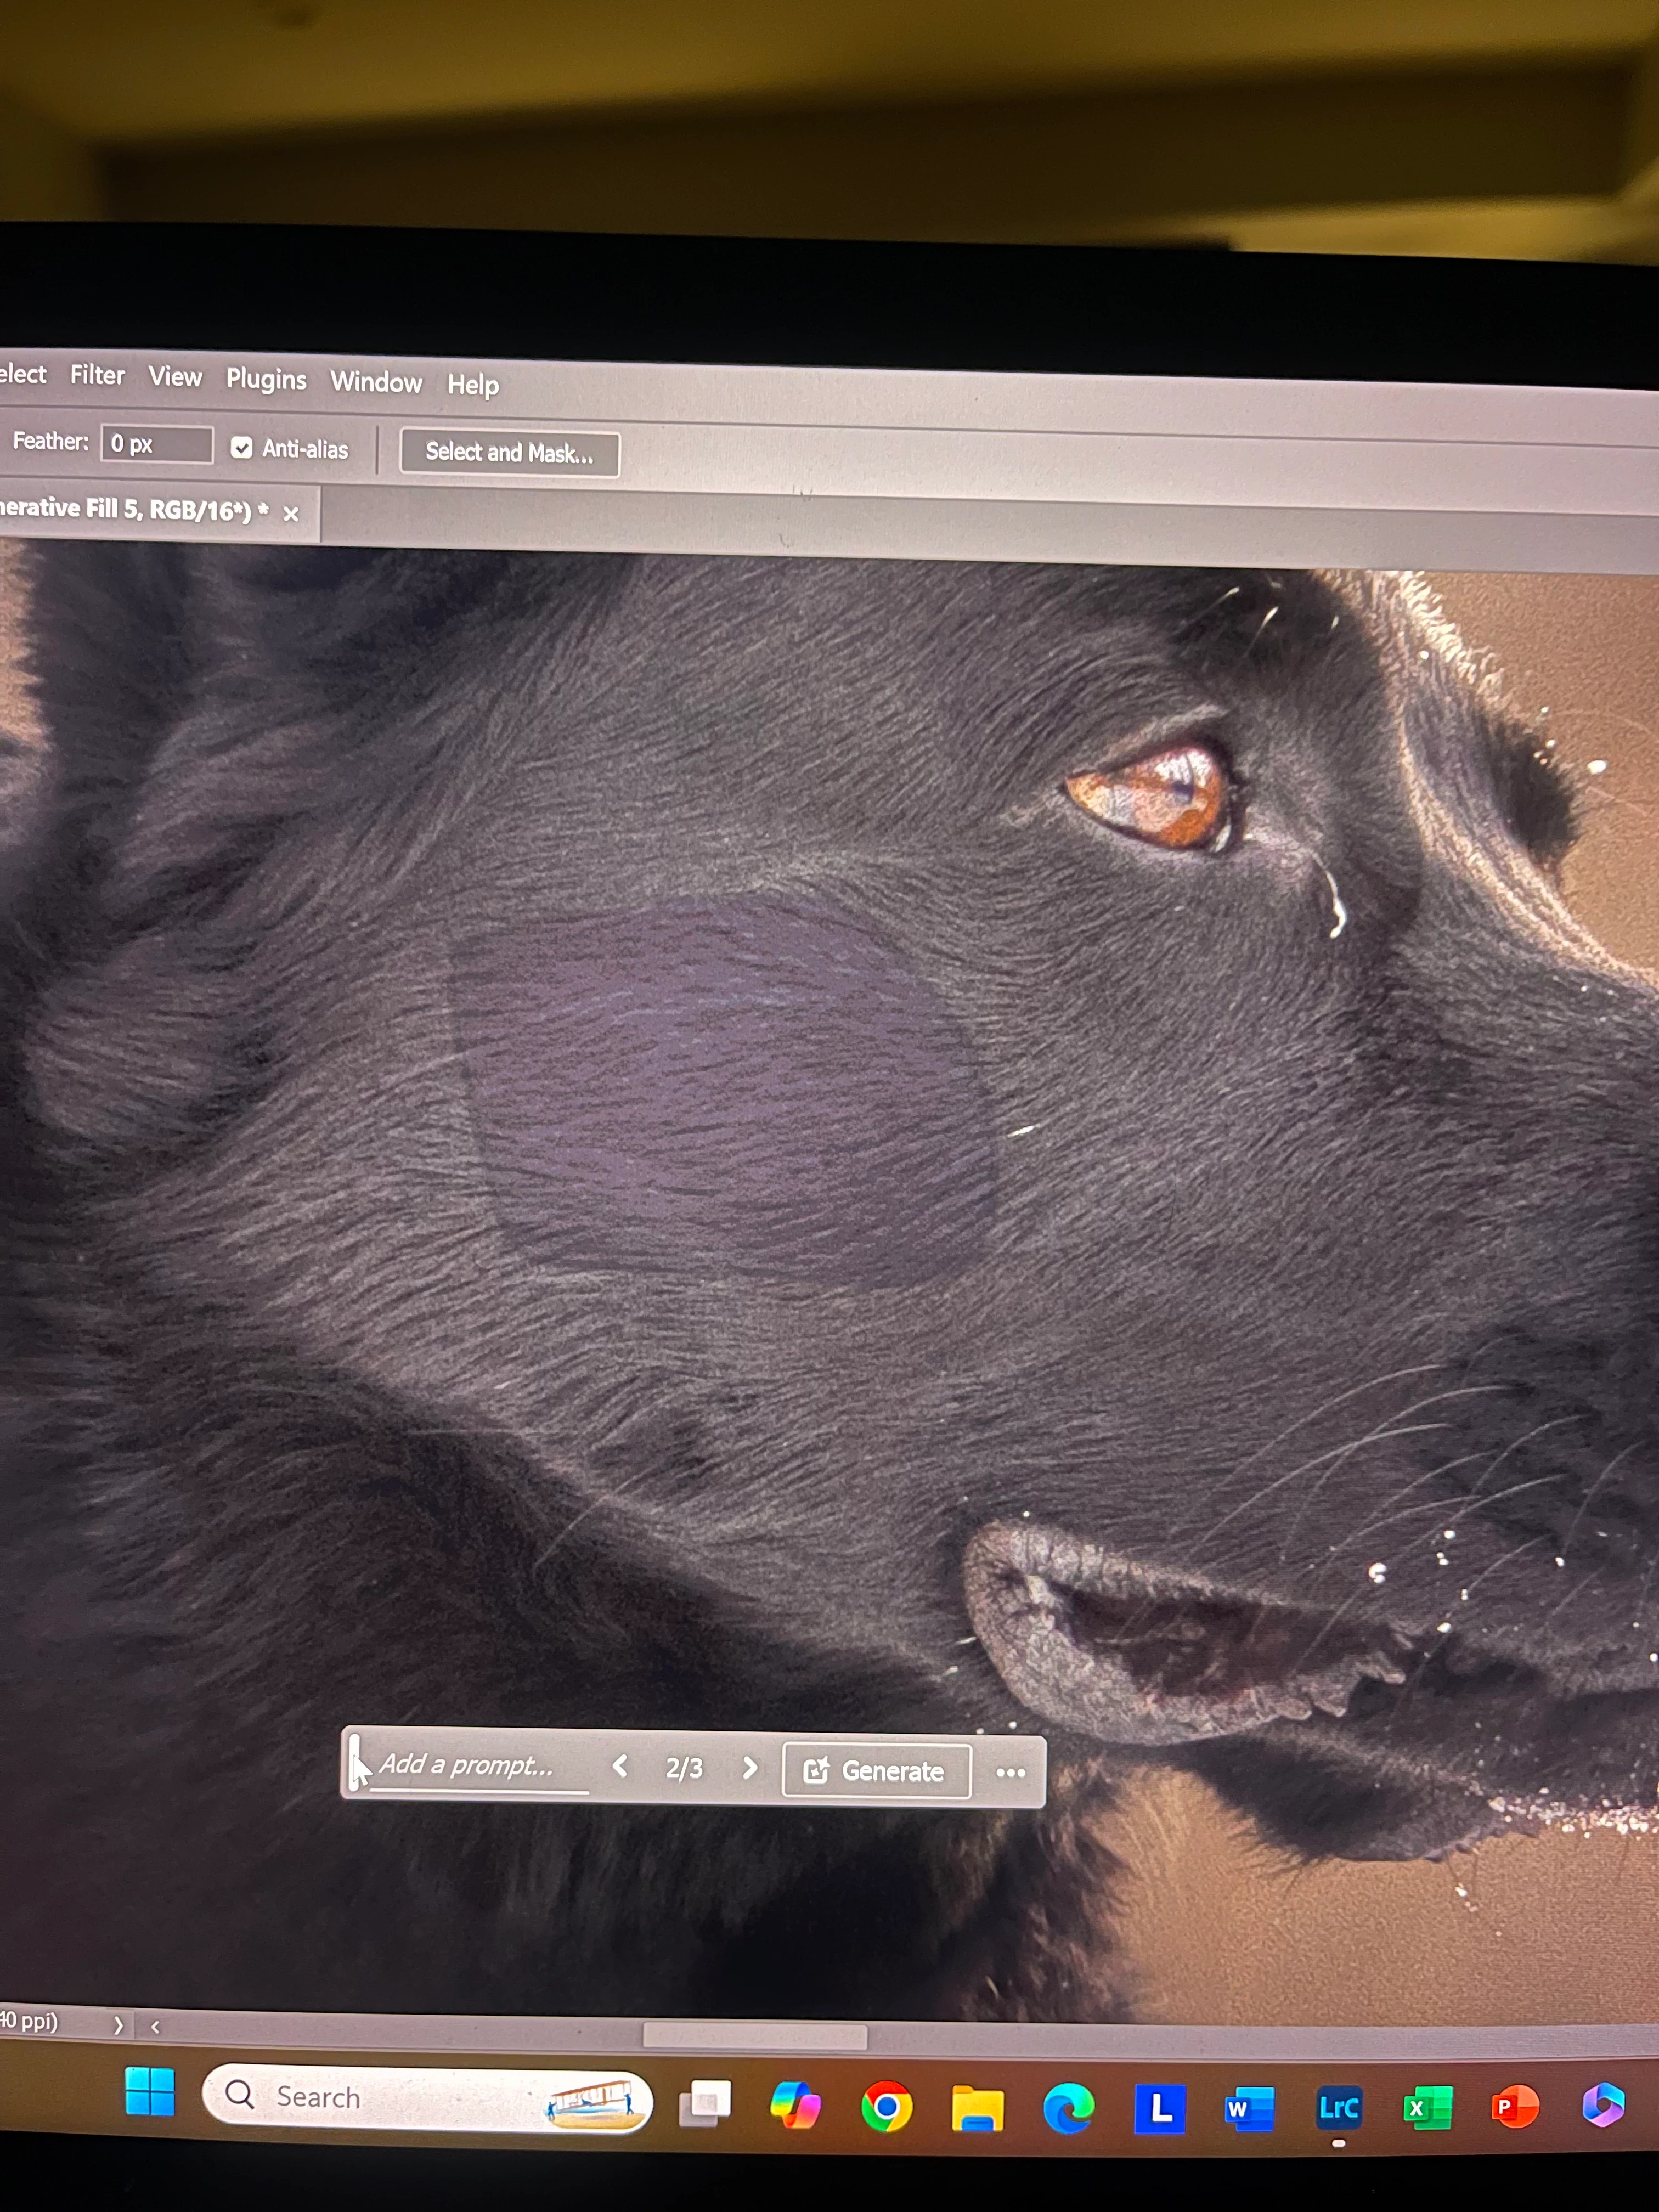Expand the status bar arrow next to ppi
1659x2212 pixels.
point(118,2025)
